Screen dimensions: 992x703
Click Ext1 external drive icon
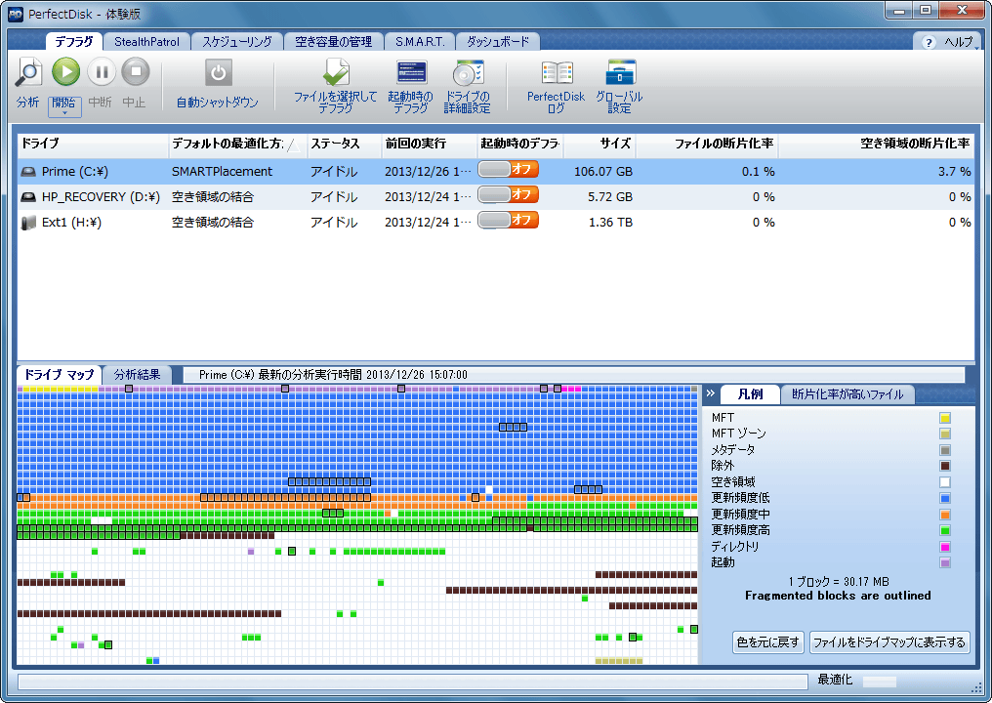pyautogui.click(x=28, y=222)
